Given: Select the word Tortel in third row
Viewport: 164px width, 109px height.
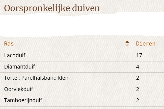Looking at the screenshot, I should tap(12, 78).
